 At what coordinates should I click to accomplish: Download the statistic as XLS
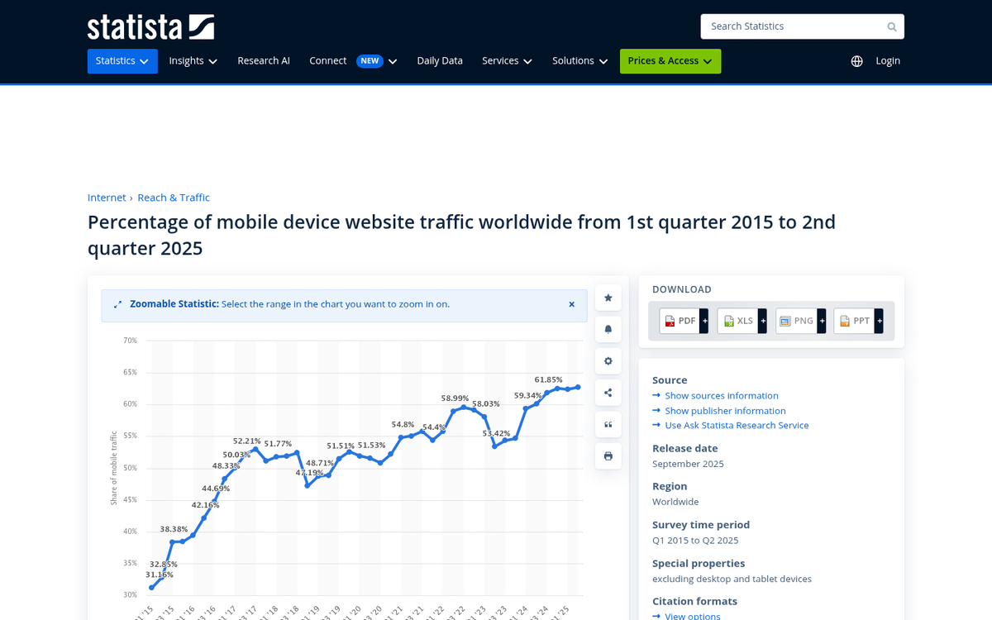tap(738, 321)
